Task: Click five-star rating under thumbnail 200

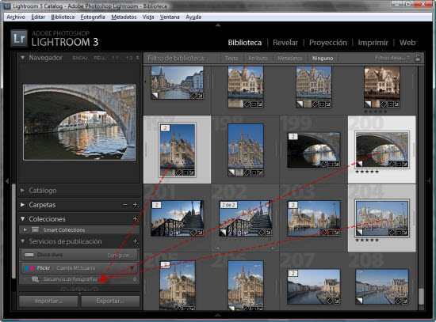Action: [x=367, y=172]
